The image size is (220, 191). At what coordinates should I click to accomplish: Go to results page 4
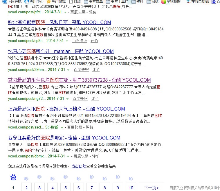[x=53, y=188]
